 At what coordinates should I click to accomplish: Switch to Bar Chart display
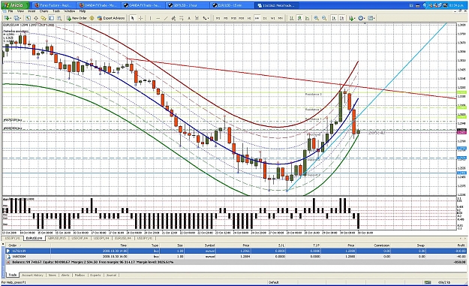coord(292,18)
